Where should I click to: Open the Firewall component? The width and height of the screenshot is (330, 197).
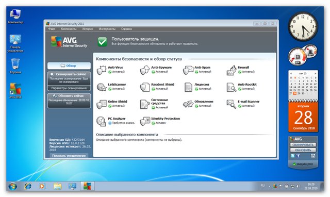[x=241, y=70]
